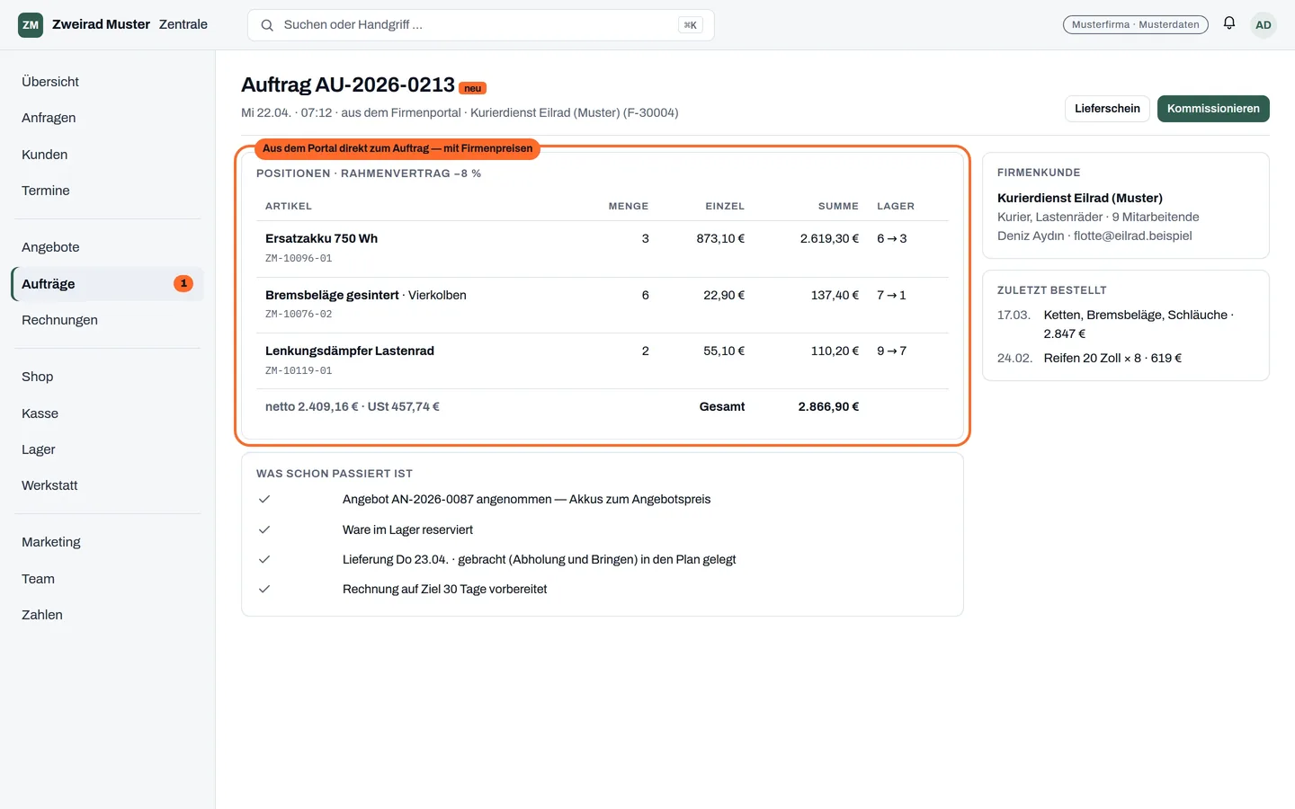Start Kommissionieren for the order
Image resolution: width=1295 pixels, height=809 pixels.
click(x=1213, y=109)
